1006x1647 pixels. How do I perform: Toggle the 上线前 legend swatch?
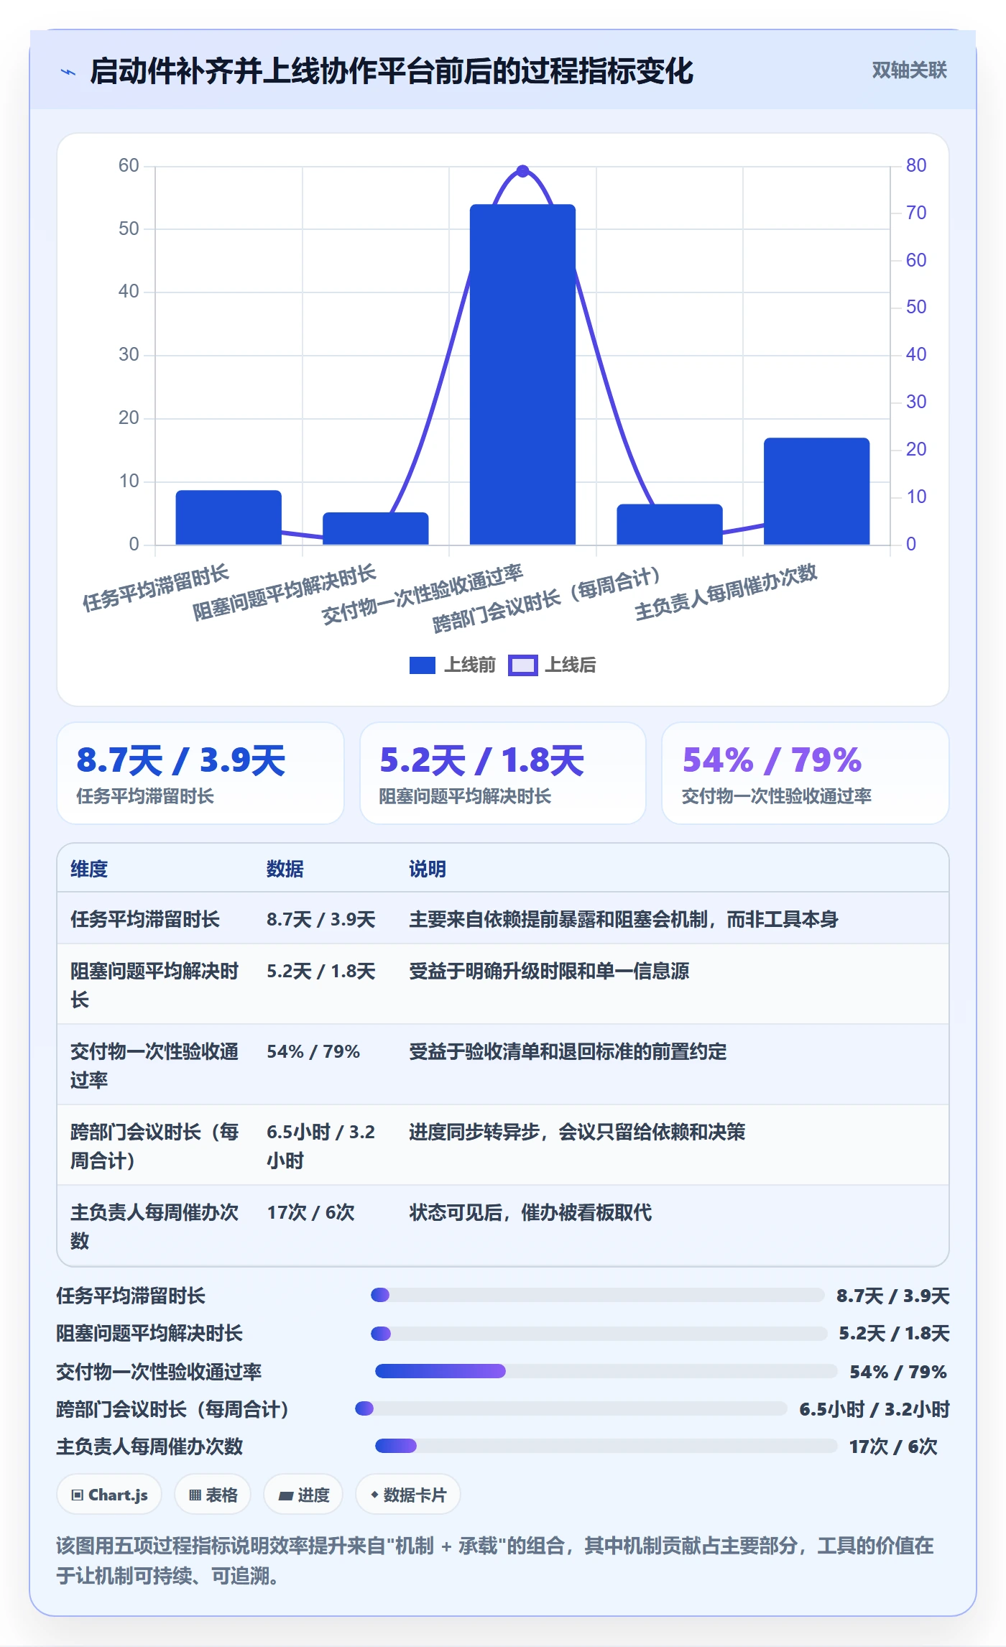click(x=423, y=665)
